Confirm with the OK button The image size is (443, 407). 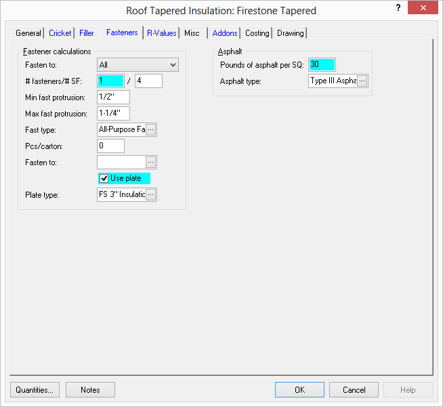[299, 390]
